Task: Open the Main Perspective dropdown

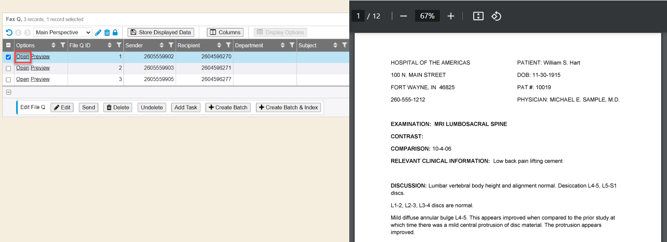Action: [x=63, y=32]
